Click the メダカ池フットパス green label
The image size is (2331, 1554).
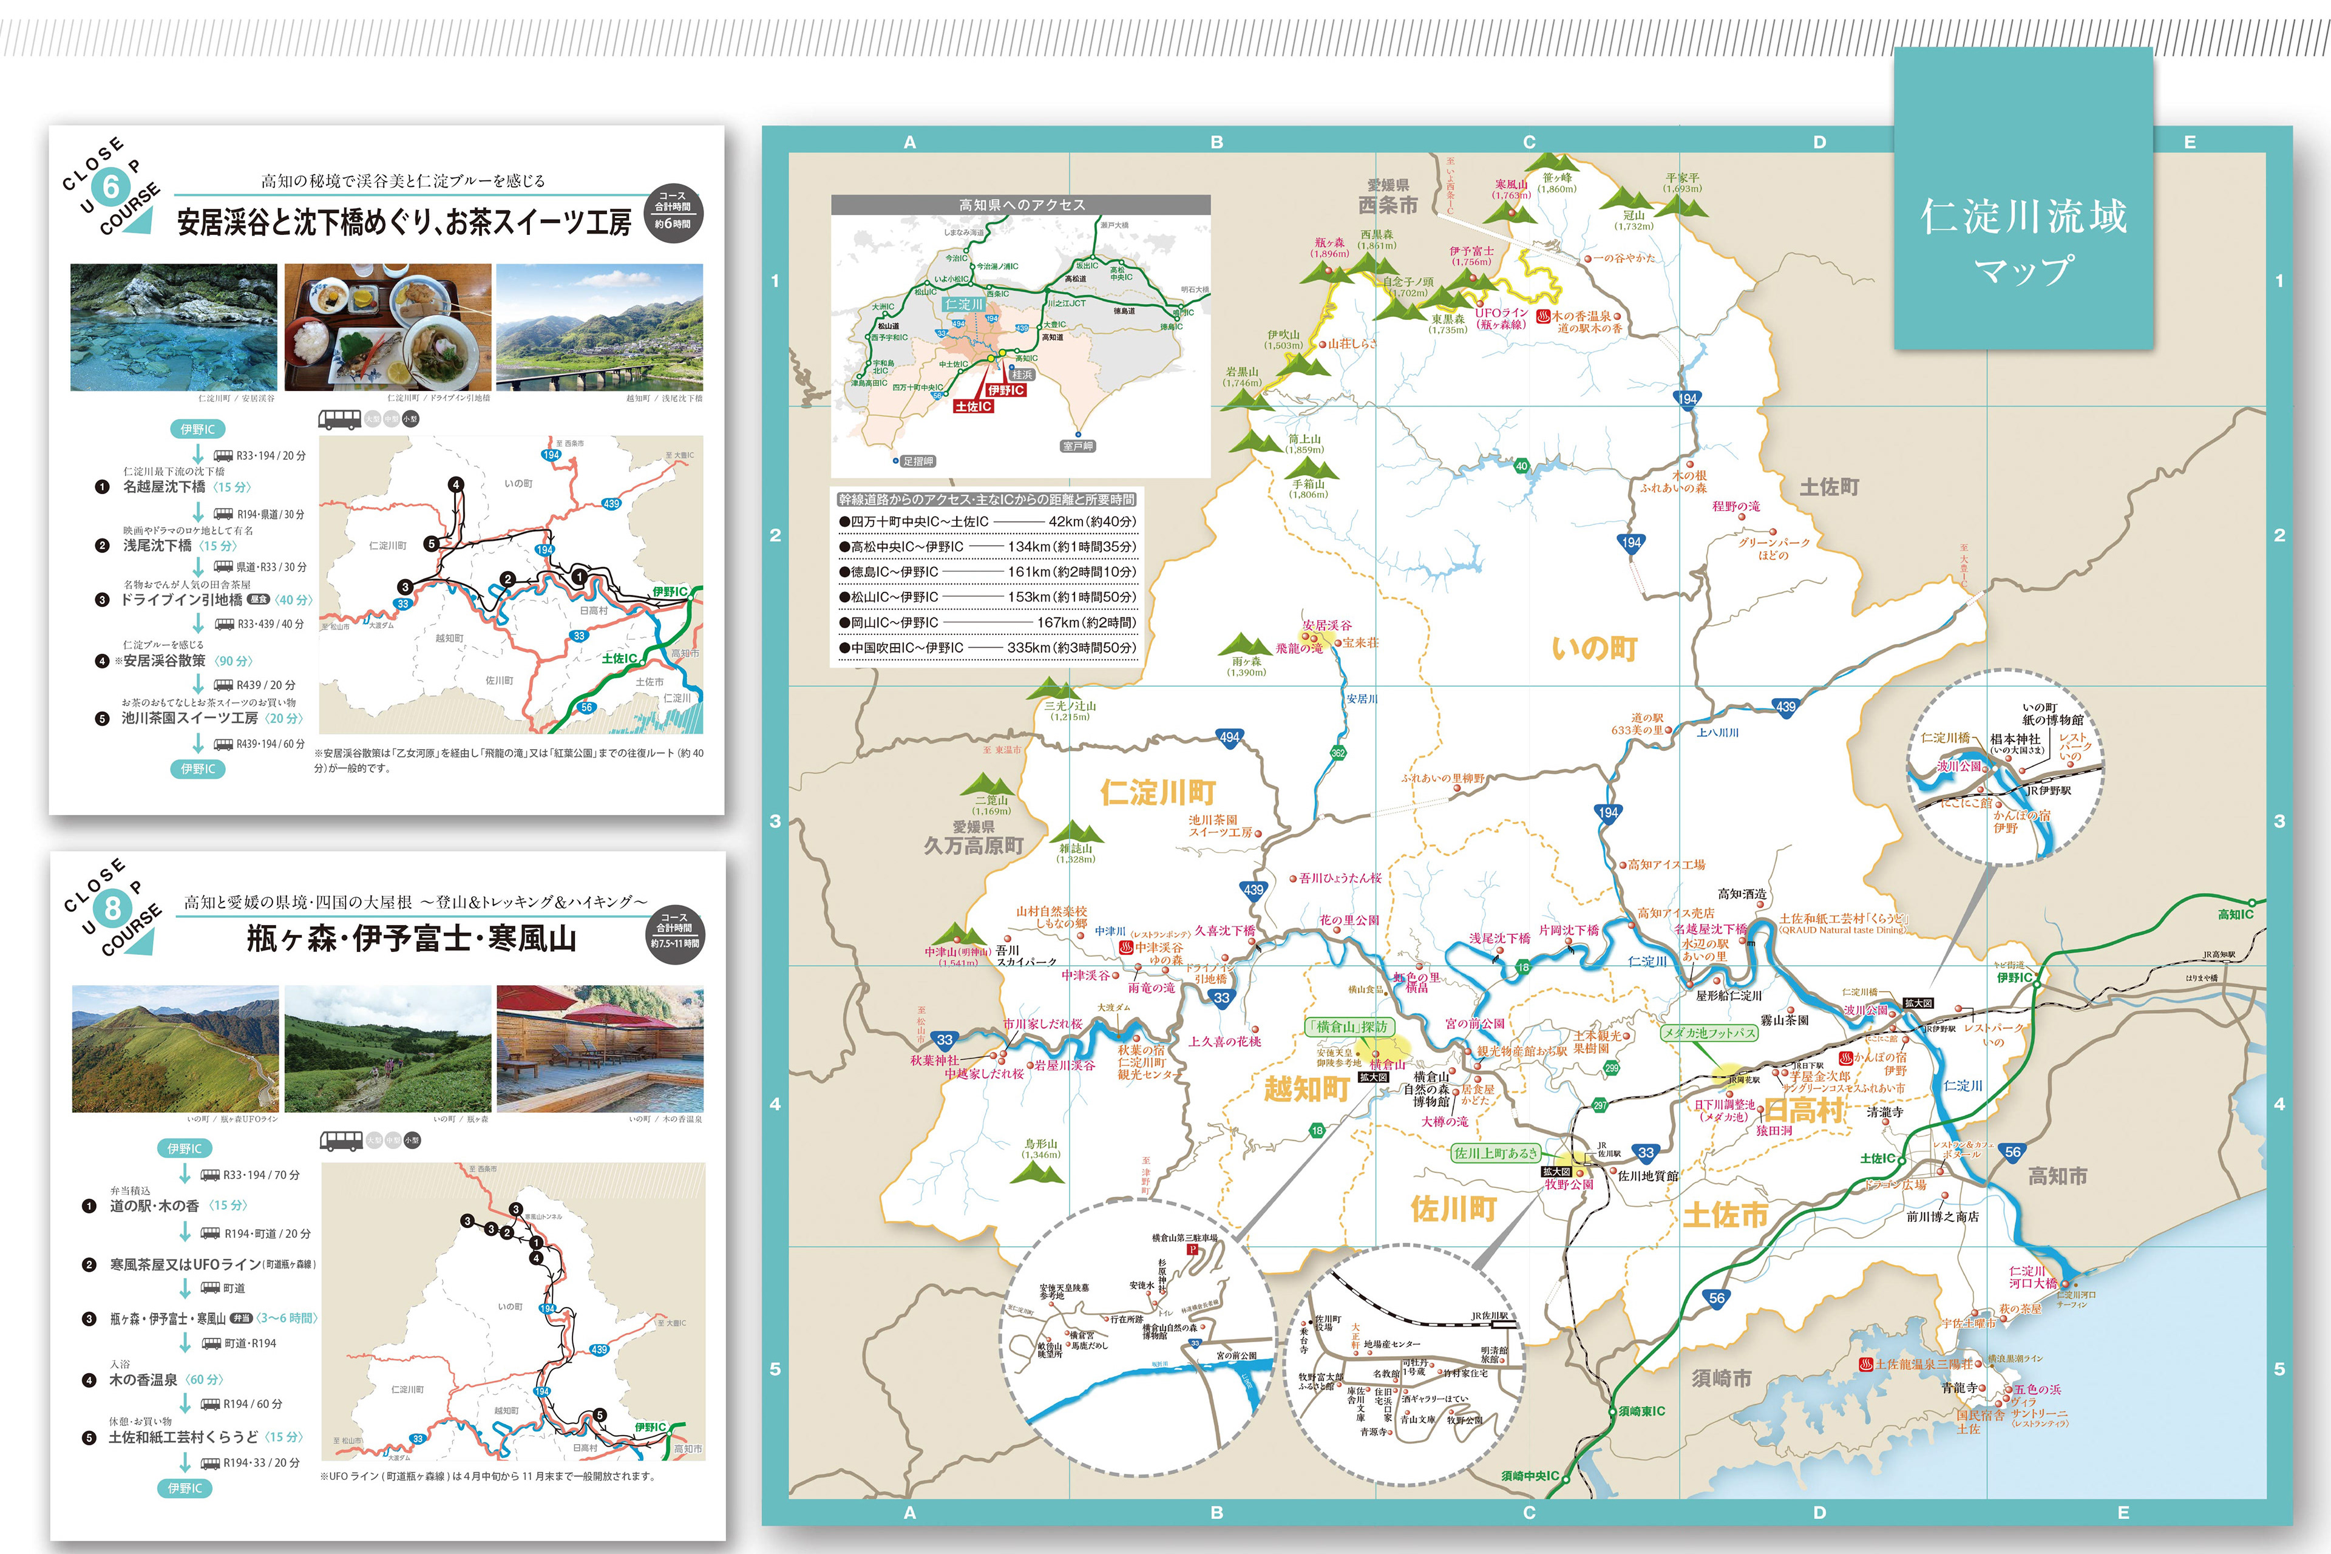pyautogui.click(x=1709, y=1033)
